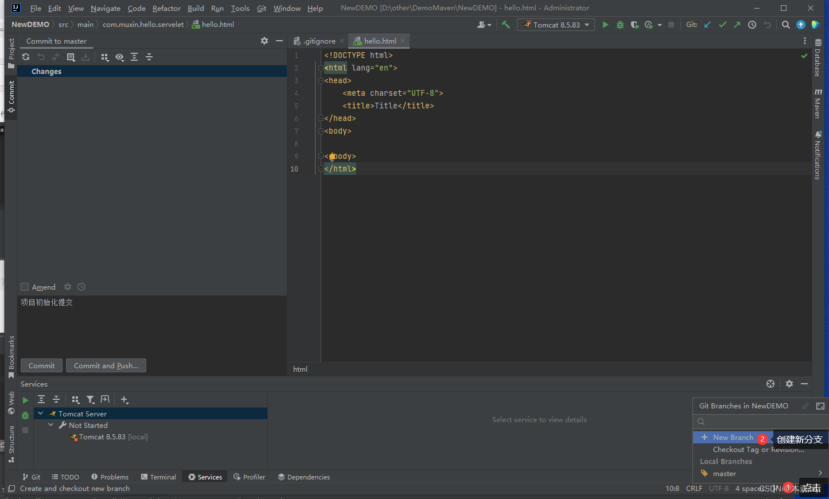829x499 pixels.
Task: Run with coverage shield icon
Action: pos(635,25)
